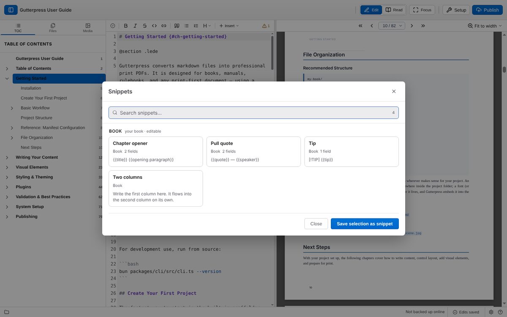The image size is (507, 317).
Task: Close the Snippets dialog with the X icon
Action: tap(394, 91)
